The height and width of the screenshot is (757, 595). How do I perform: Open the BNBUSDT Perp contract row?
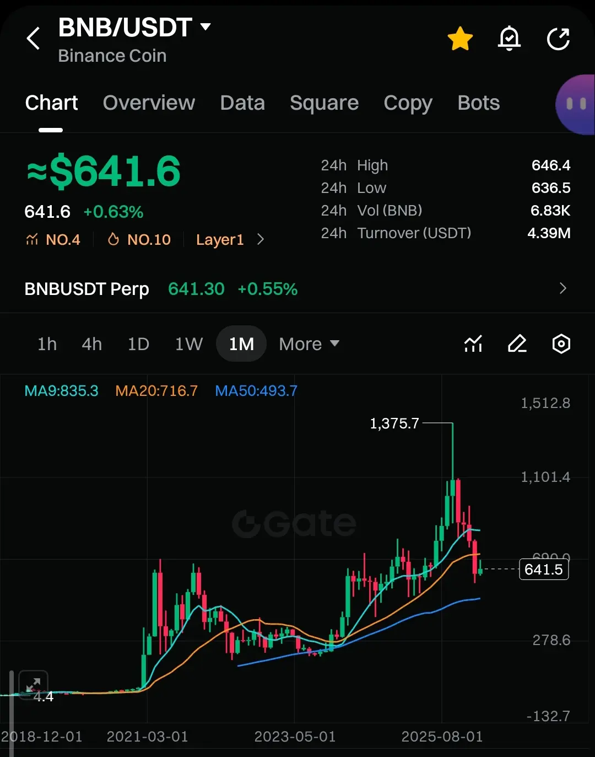[x=297, y=289]
